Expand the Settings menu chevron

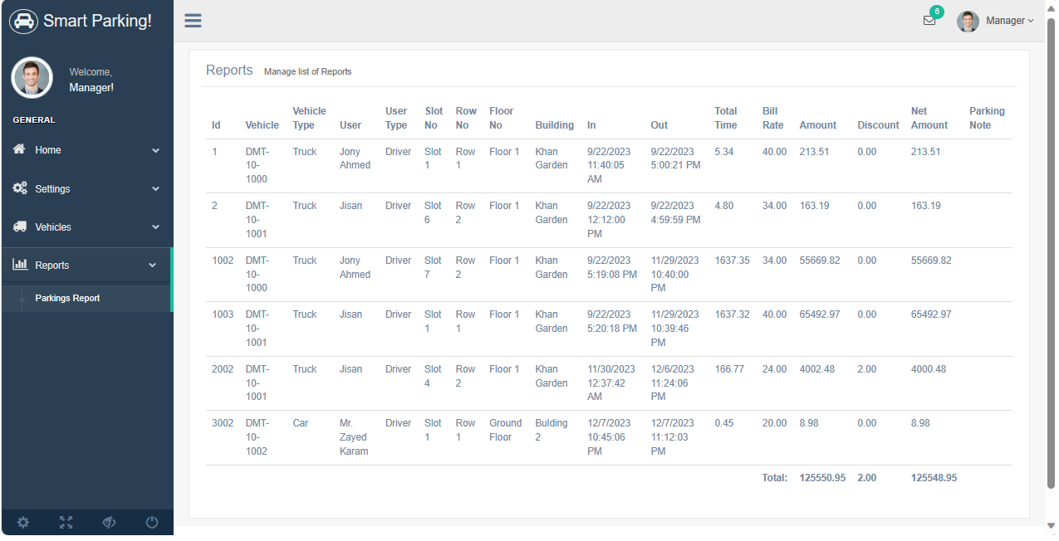[x=155, y=189]
